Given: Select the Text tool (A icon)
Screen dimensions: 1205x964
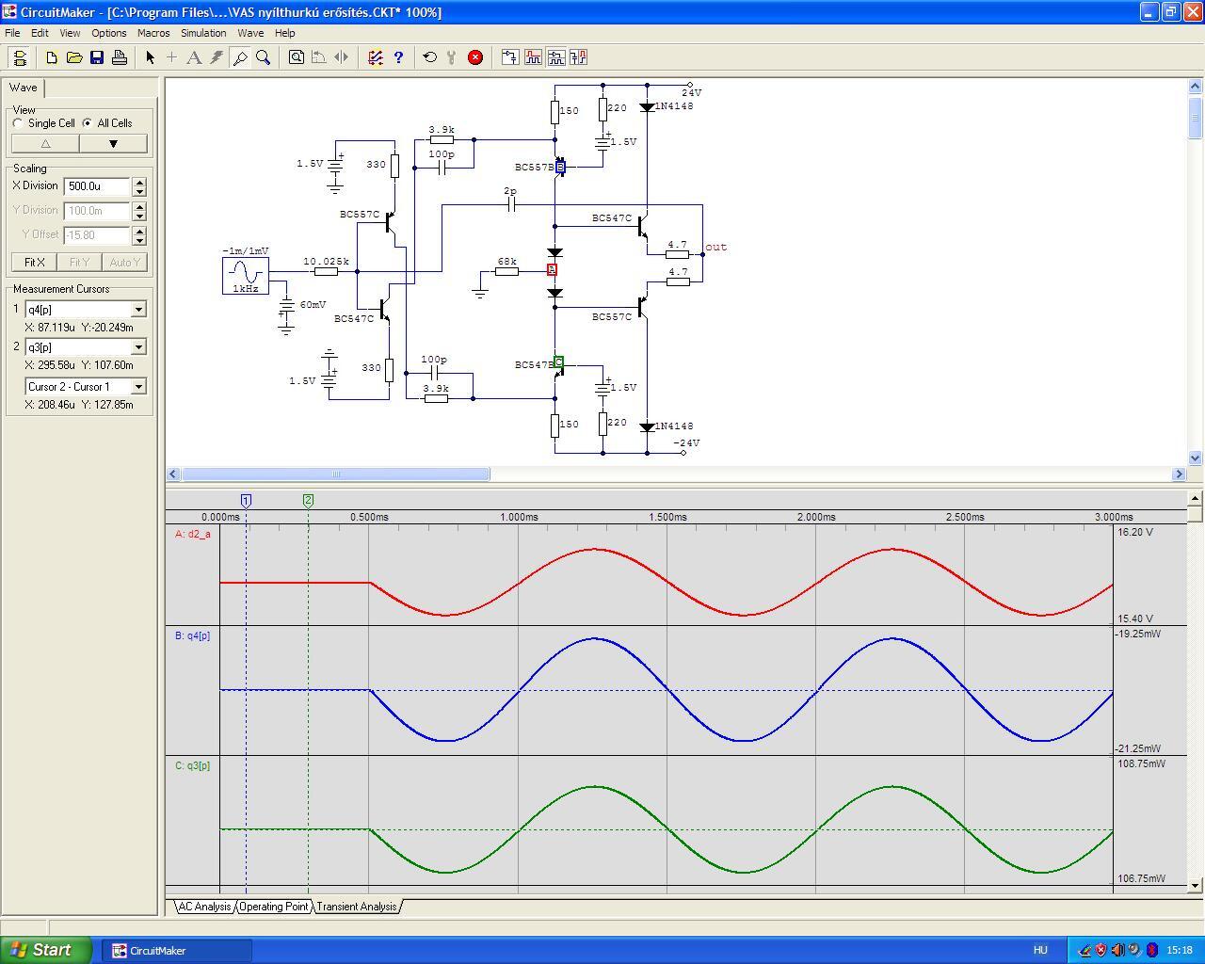Looking at the screenshot, I should point(194,57).
